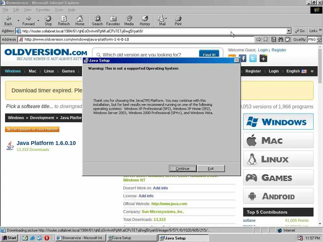The height and width of the screenshot is (242, 323).
Task: Open the http://www.java.com official website link
Action: coord(169,204)
